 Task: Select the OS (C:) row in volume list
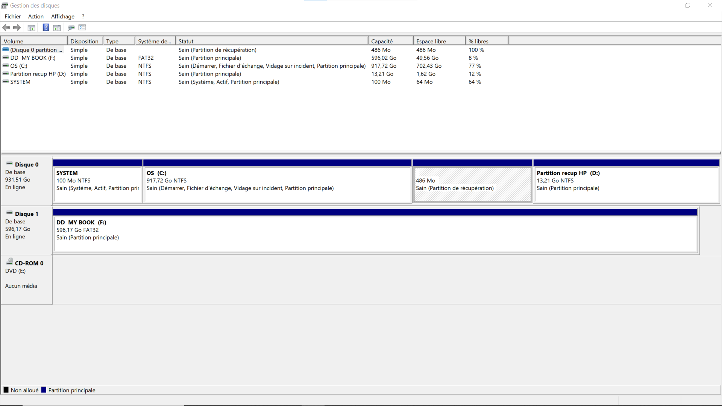pyautogui.click(x=19, y=66)
